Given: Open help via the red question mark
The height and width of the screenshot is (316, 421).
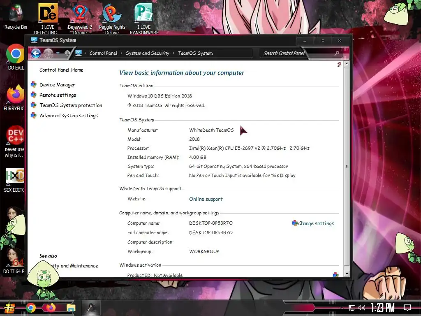Looking at the screenshot, I should [339, 65].
